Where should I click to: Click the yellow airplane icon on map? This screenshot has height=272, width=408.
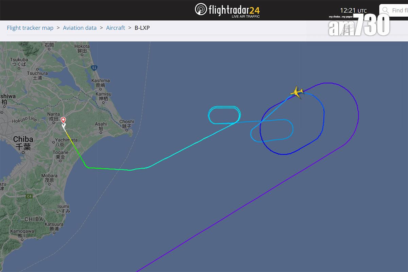297,92
